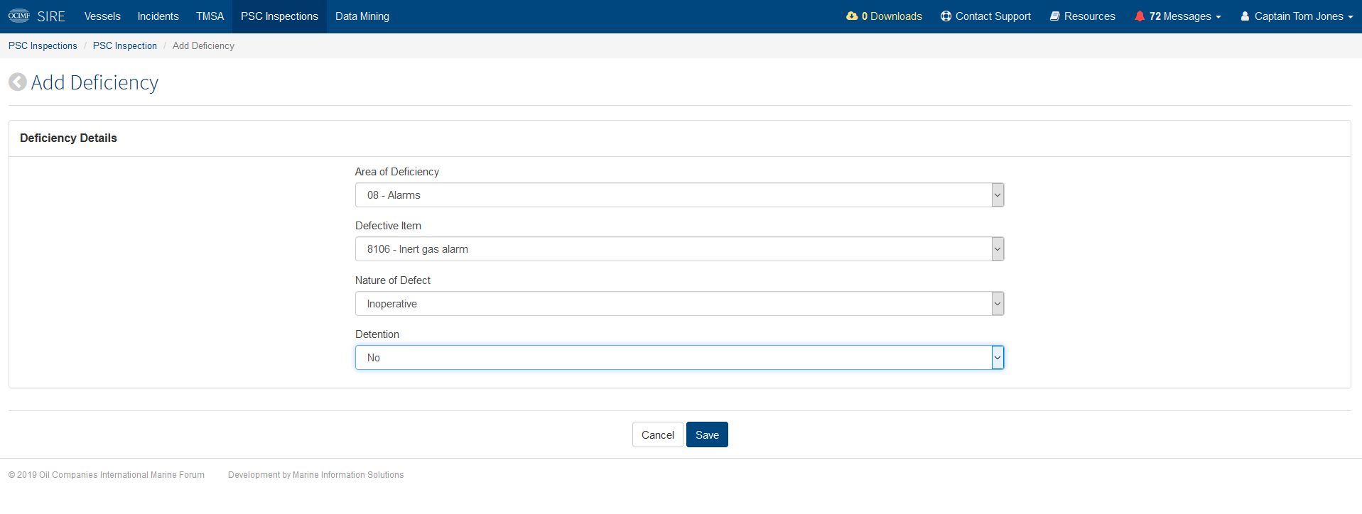Click the Detention label
The image size is (1362, 514).
(x=377, y=334)
